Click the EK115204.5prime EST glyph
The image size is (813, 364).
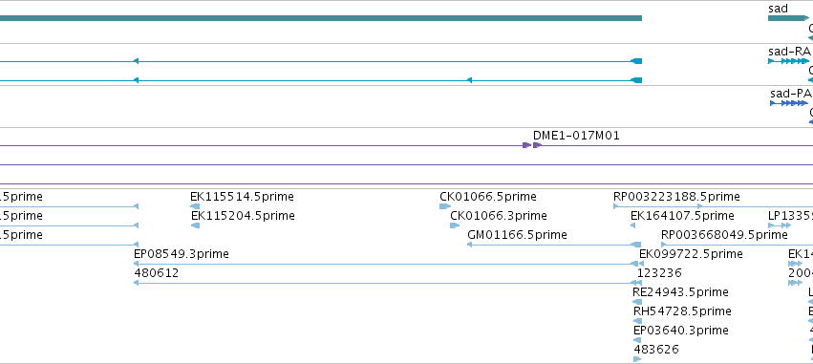click(x=196, y=225)
